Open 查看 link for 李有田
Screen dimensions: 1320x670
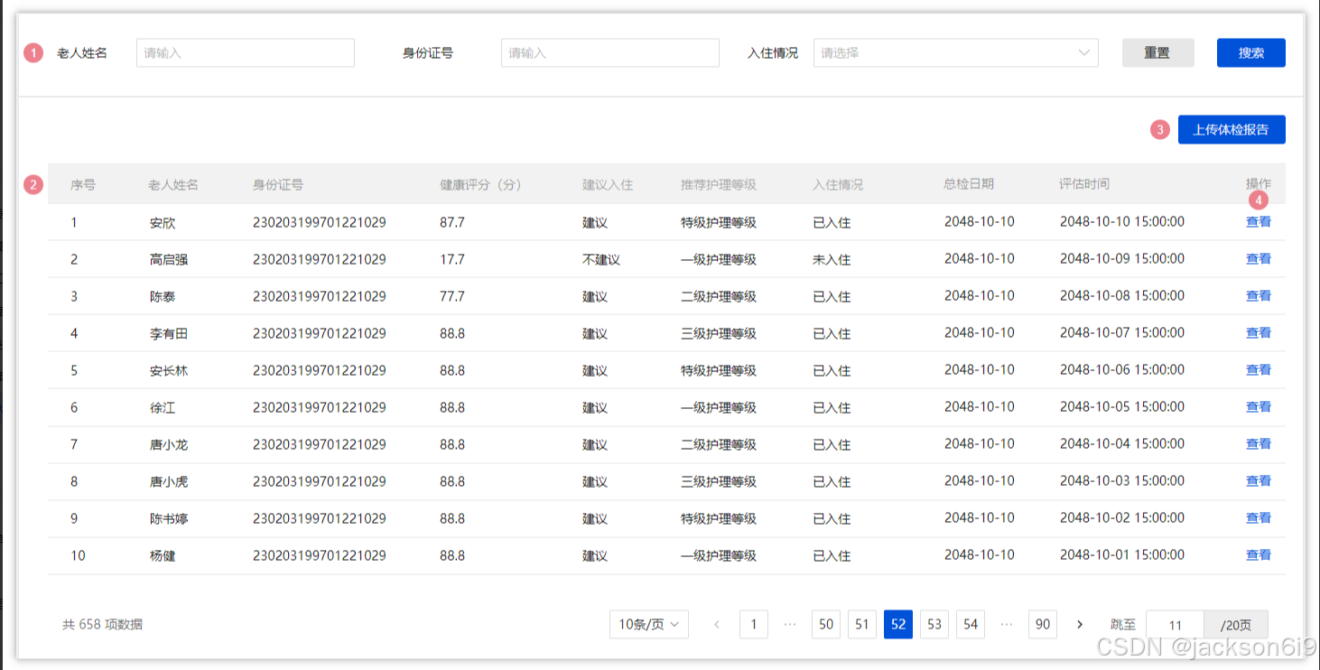(x=1259, y=332)
